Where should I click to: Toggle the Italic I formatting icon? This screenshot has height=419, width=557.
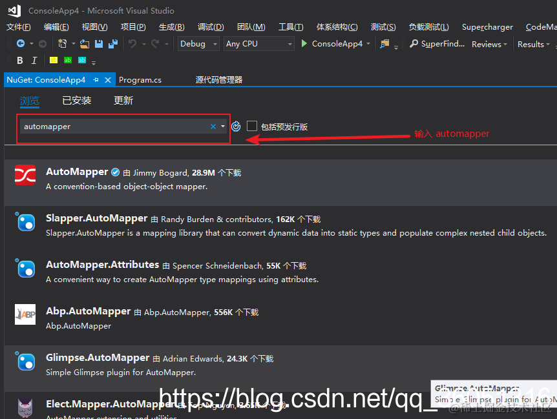tap(34, 61)
